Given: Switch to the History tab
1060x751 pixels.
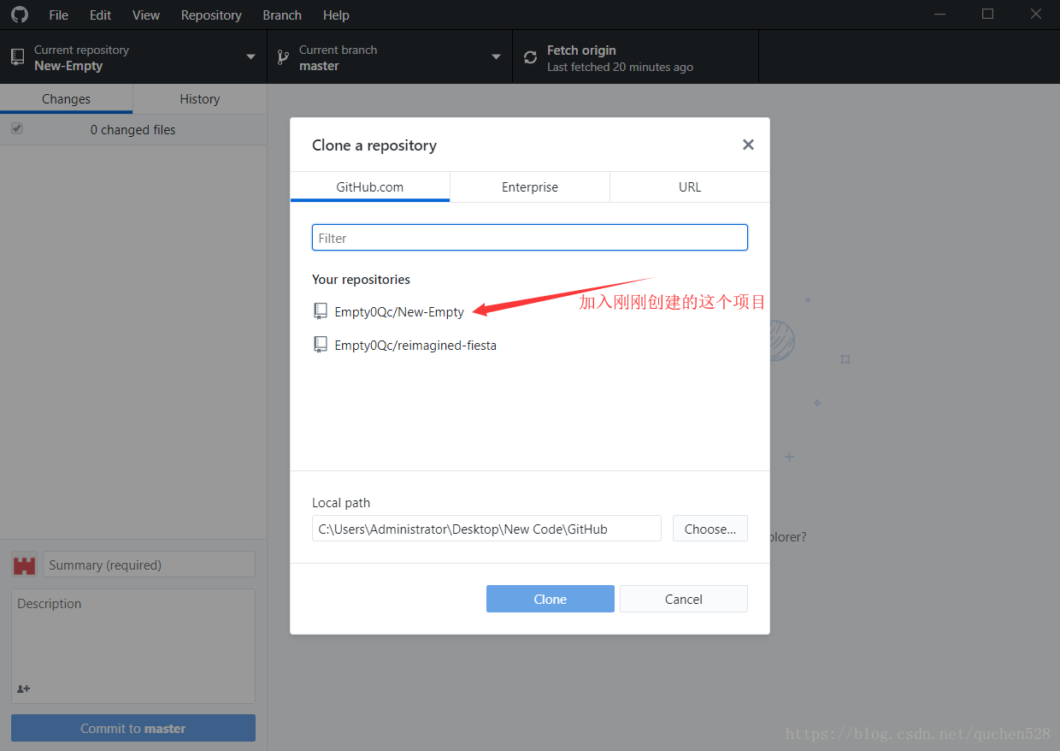Looking at the screenshot, I should (200, 98).
